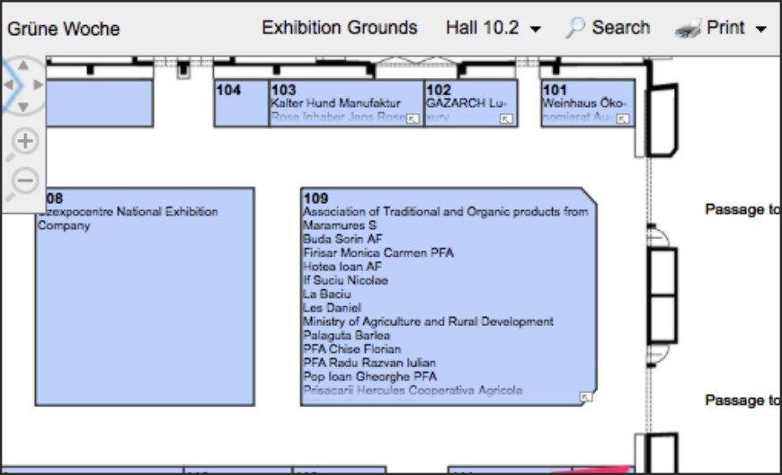This screenshot has width=782, height=475.
Task: Click the printer icon
Action: pyautogui.click(x=688, y=29)
